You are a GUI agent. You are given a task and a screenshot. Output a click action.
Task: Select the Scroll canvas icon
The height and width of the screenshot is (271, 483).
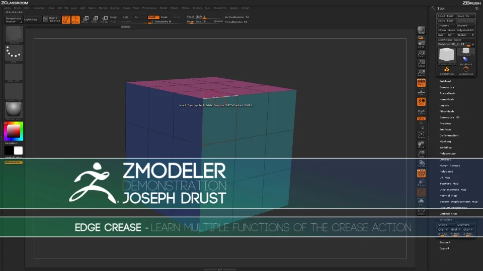tap(421, 44)
